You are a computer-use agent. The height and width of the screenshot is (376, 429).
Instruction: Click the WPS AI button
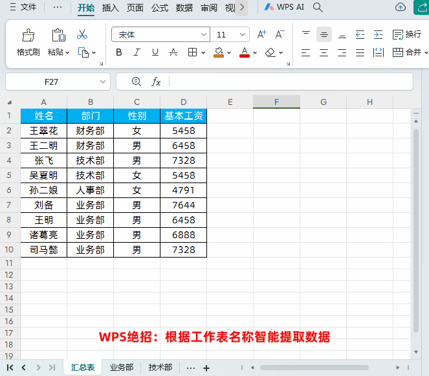(283, 8)
